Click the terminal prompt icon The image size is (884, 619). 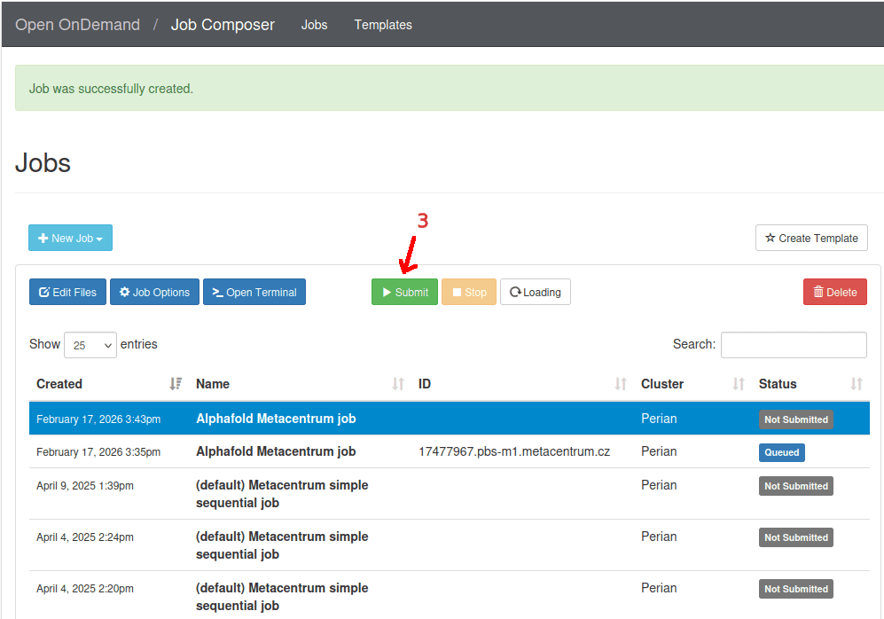pos(217,292)
